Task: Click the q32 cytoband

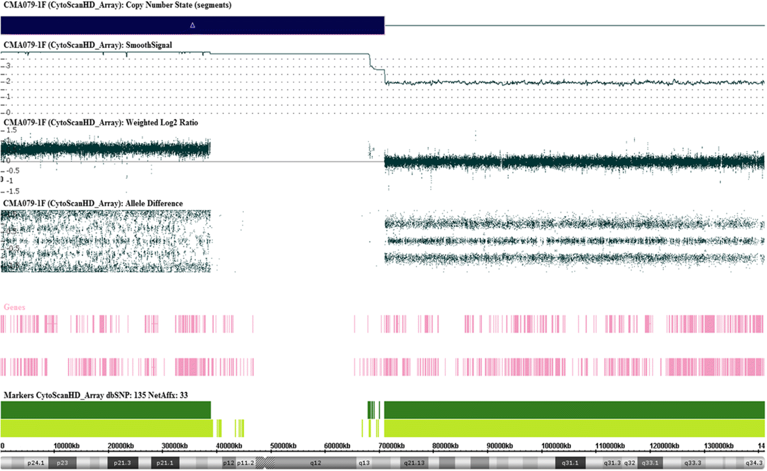Action: click(630, 463)
